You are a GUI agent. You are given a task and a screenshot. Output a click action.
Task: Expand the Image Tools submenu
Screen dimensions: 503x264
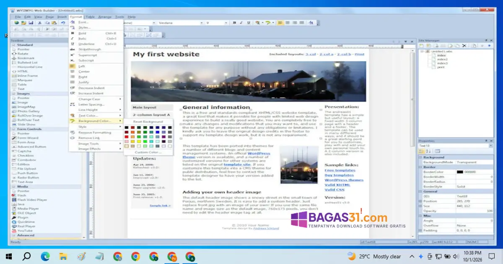pos(96,143)
